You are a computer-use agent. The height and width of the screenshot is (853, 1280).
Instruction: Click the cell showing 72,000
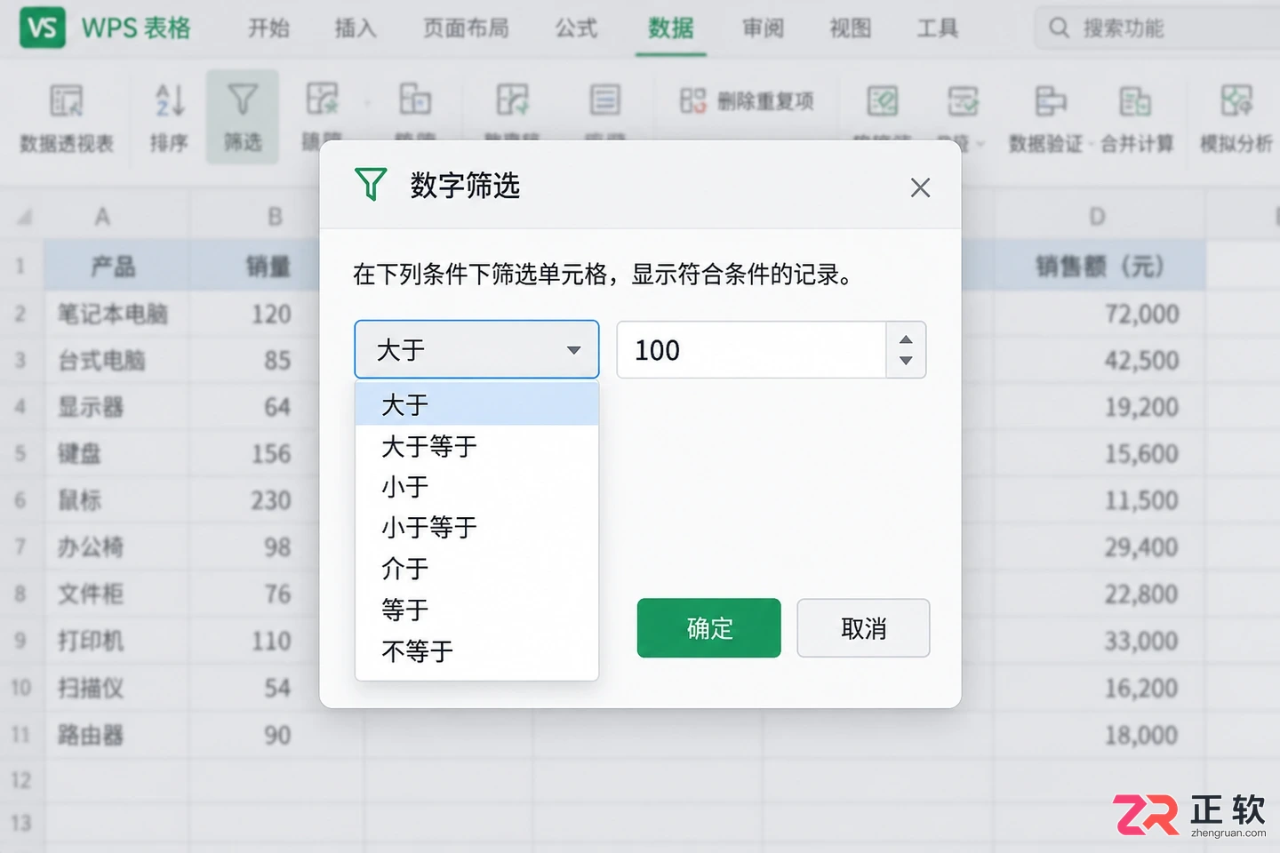click(x=1100, y=314)
